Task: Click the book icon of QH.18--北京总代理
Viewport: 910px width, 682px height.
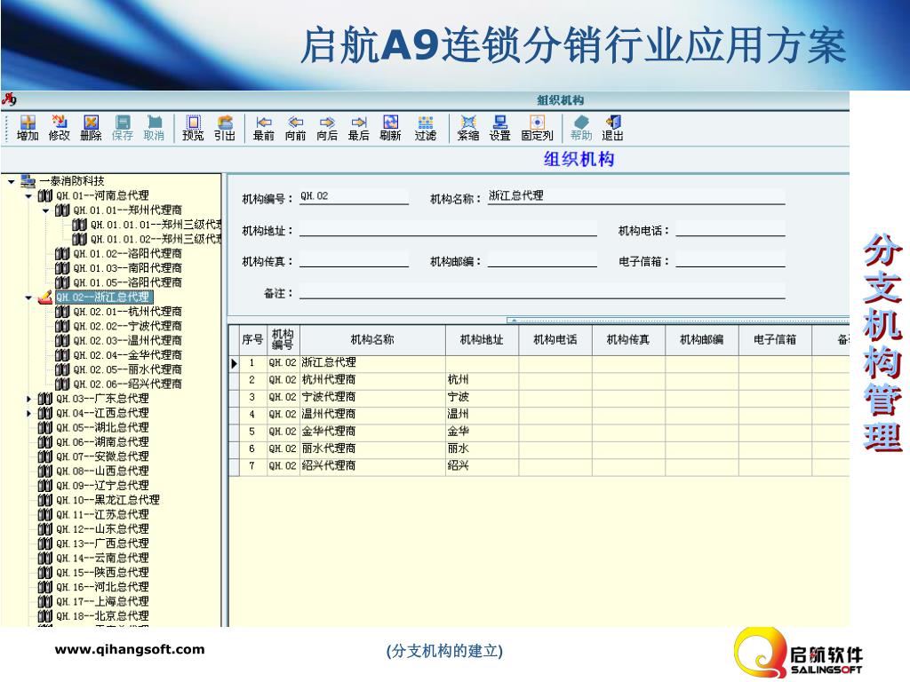Action: (x=45, y=616)
